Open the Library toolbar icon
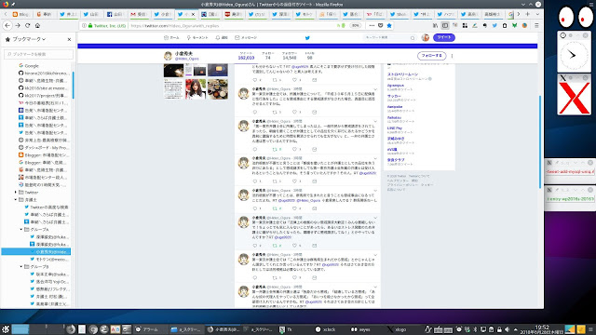The height and width of the screenshot is (335, 596). click(435, 25)
